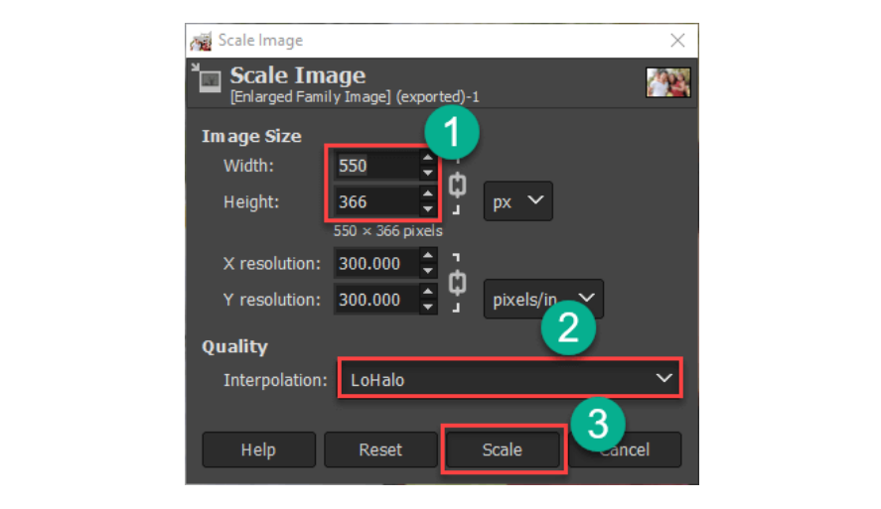
Task: Toggle the X/Y resolution chain link
Action: pyautogui.click(x=458, y=282)
